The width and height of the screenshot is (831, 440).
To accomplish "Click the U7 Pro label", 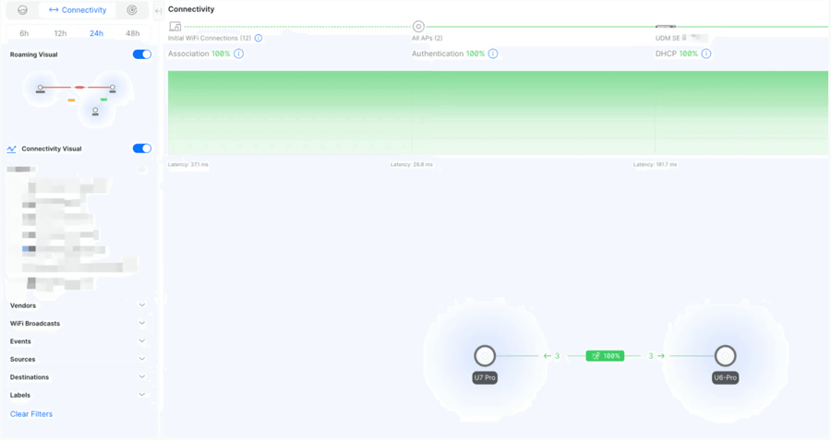I will 485,377.
